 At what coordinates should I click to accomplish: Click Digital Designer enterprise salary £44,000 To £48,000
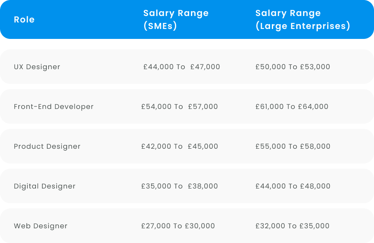[x=293, y=186]
